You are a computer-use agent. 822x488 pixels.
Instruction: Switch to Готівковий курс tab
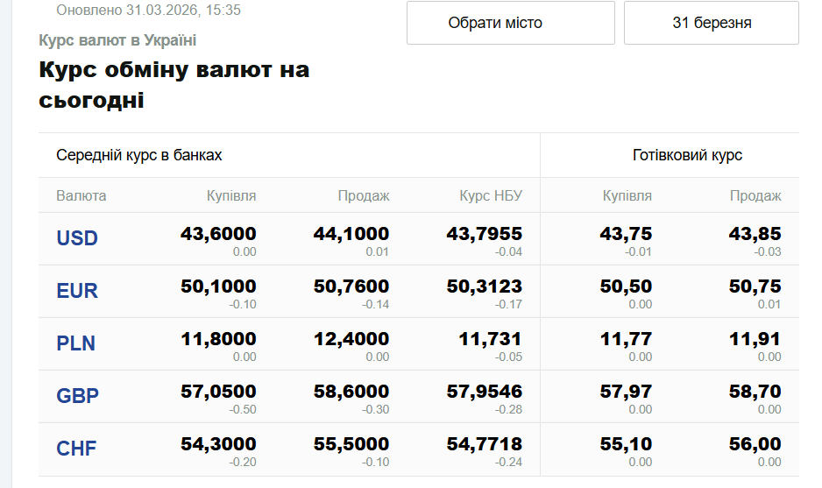(687, 155)
